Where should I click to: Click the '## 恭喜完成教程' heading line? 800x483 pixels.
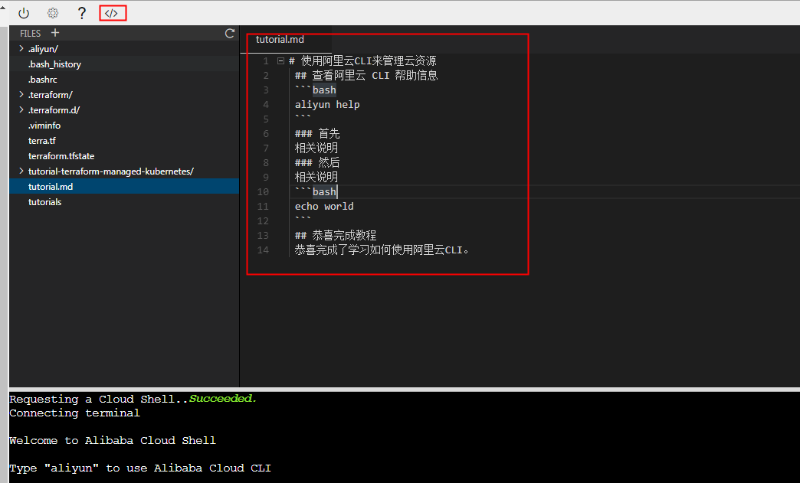(336, 236)
